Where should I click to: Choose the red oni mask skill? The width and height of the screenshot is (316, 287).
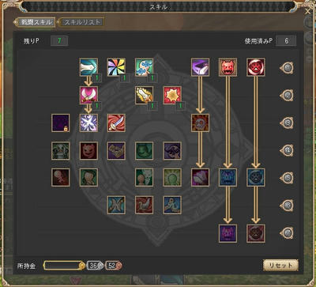point(228,67)
